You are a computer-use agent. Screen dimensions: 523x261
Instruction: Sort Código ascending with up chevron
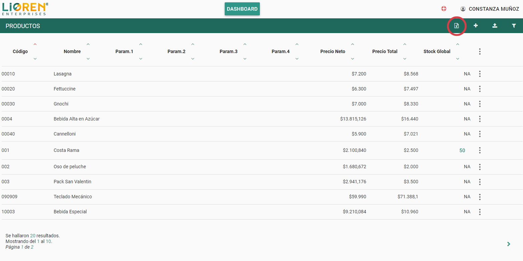pos(35,44)
